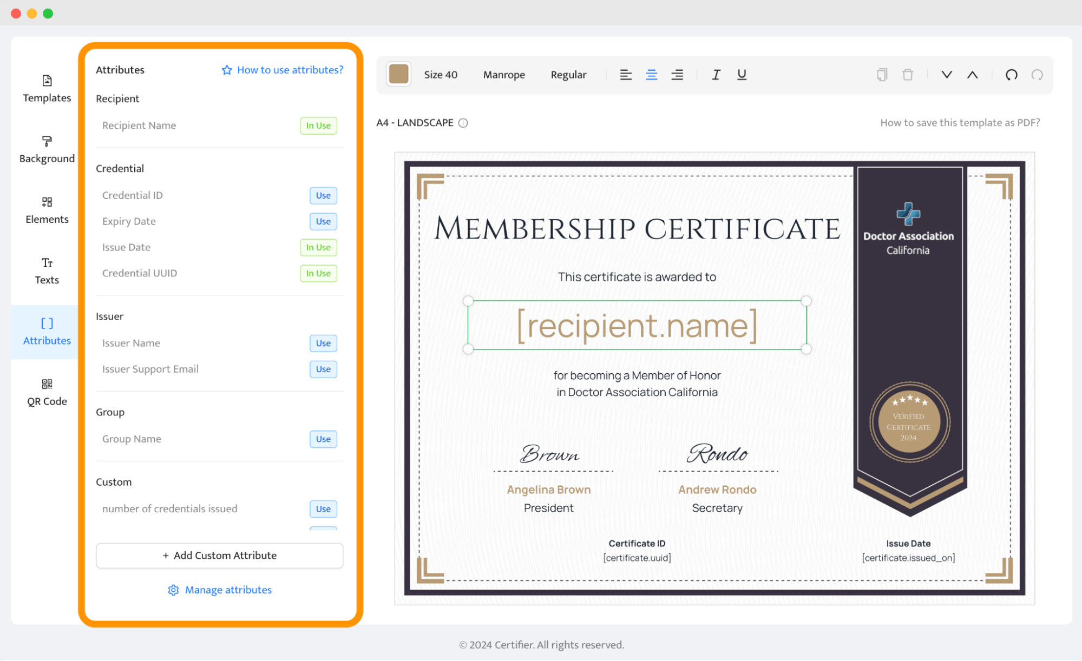Click Use button for Credential ID

coord(323,195)
